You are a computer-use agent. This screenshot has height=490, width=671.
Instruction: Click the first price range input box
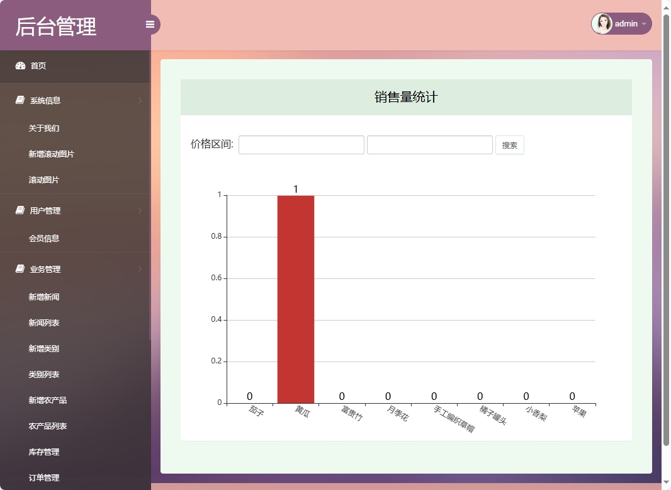pos(301,145)
